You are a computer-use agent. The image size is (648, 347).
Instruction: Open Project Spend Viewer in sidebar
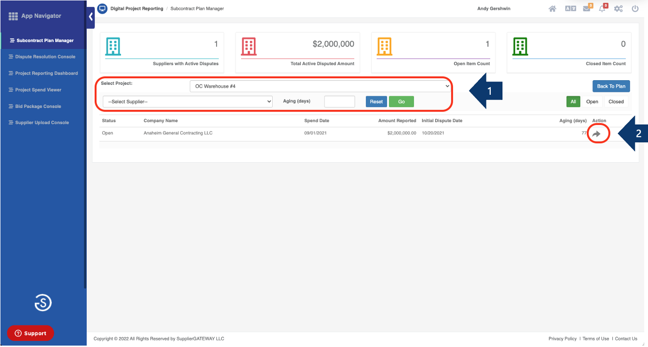[x=38, y=90]
